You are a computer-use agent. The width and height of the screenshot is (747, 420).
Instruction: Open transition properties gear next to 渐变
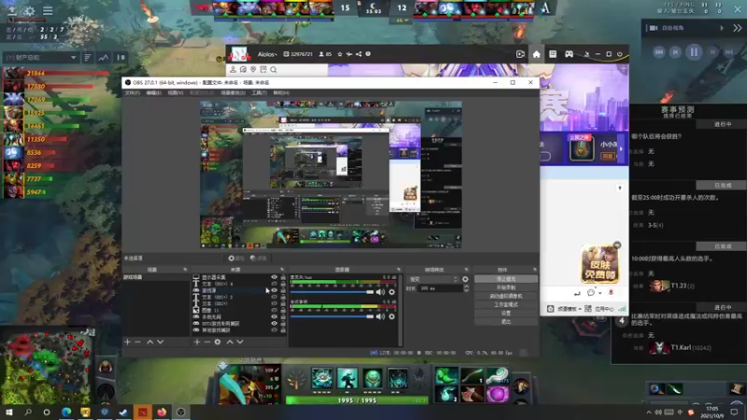click(465, 279)
